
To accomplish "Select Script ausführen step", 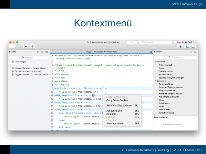I will [166, 84].
